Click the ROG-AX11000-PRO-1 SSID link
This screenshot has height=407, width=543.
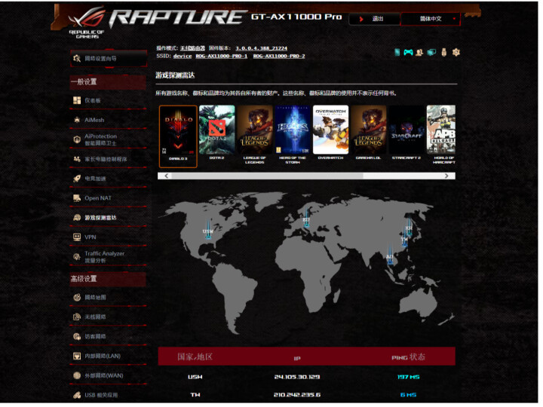[x=222, y=56]
